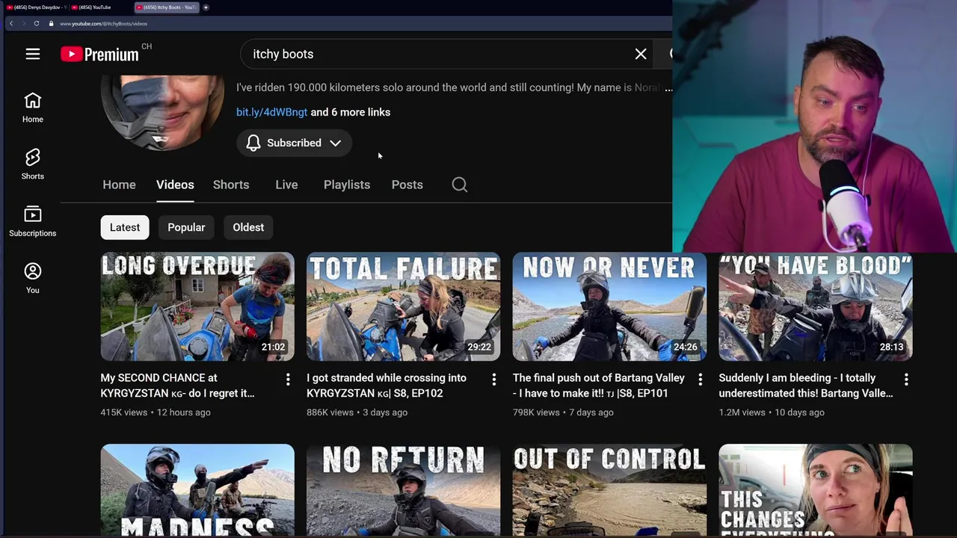Viewport: 957px width, 538px height.
Task: Open a new browser tab with plus
Action: click(x=206, y=7)
